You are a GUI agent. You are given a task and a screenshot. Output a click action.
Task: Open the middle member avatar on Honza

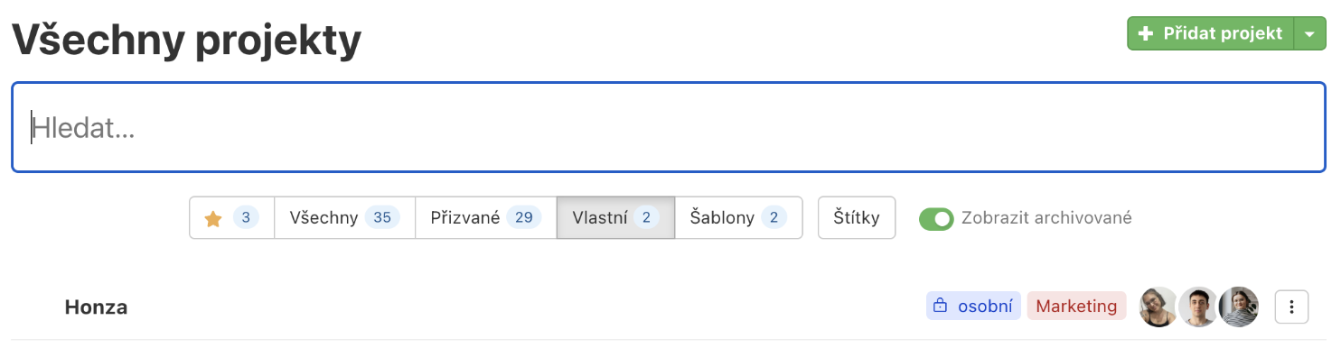coord(1198,307)
